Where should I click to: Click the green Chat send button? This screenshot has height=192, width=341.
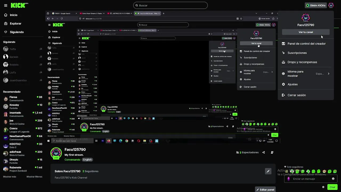click(x=332, y=187)
